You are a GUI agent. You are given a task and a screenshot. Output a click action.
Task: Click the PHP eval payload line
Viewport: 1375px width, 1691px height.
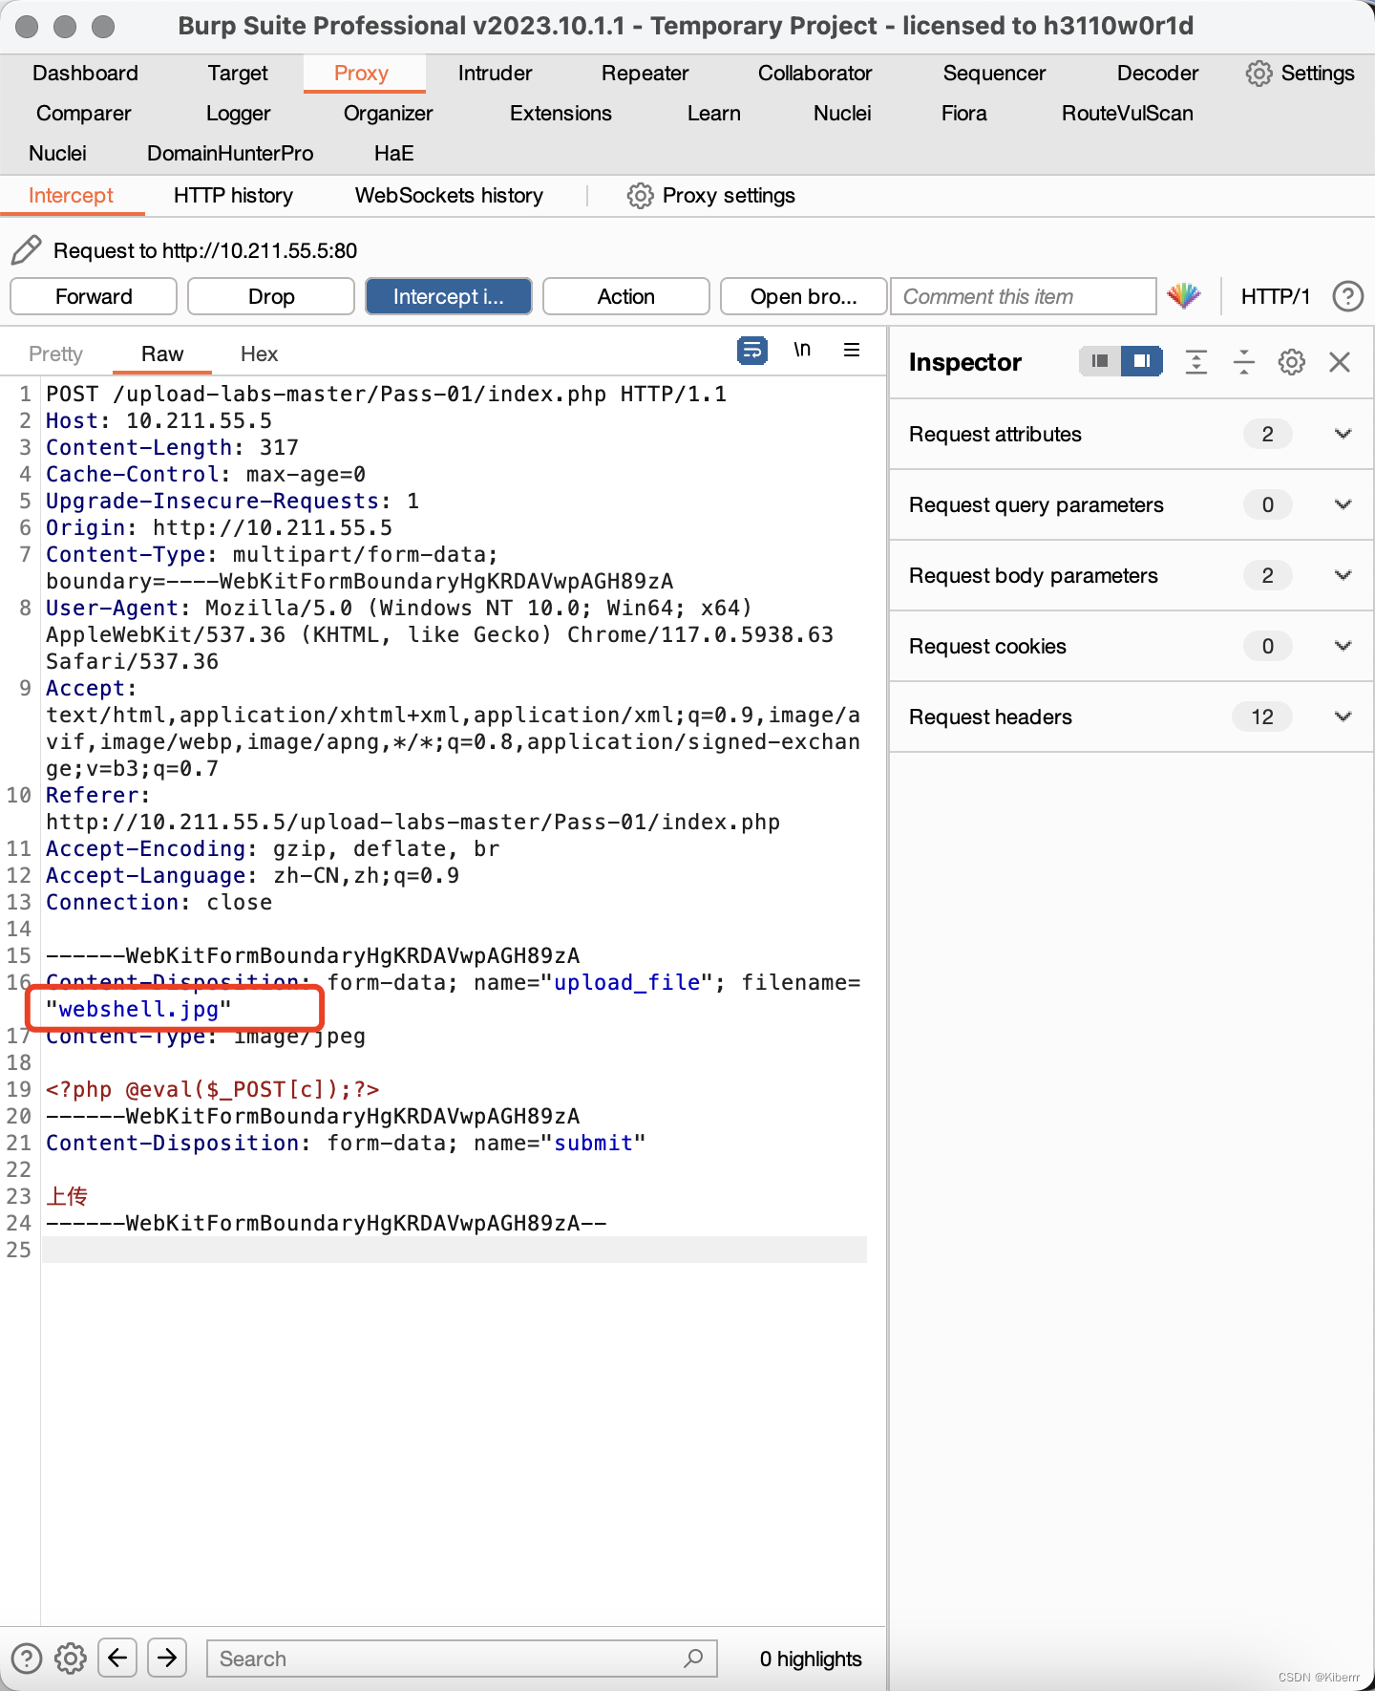click(x=213, y=1089)
